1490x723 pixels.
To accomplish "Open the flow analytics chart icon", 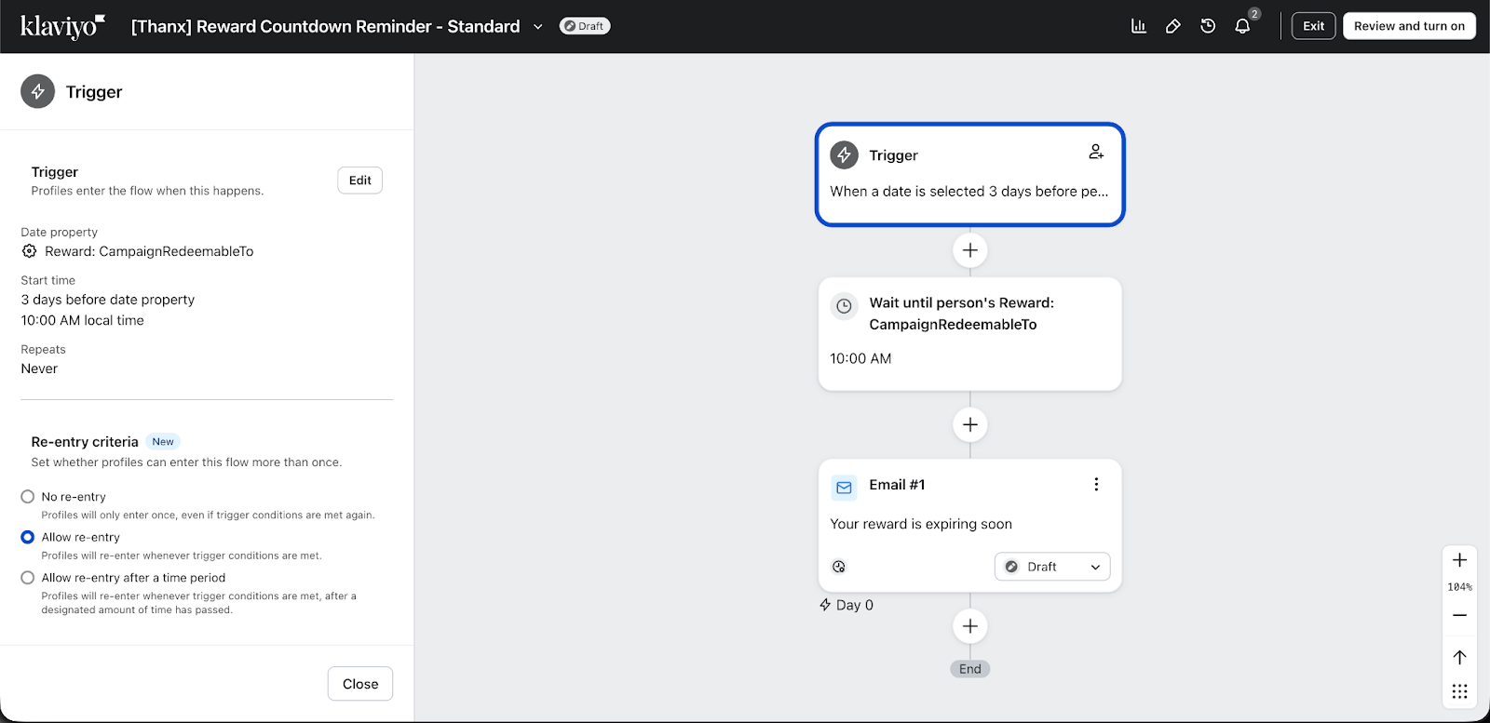I will tap(1138, 26).
